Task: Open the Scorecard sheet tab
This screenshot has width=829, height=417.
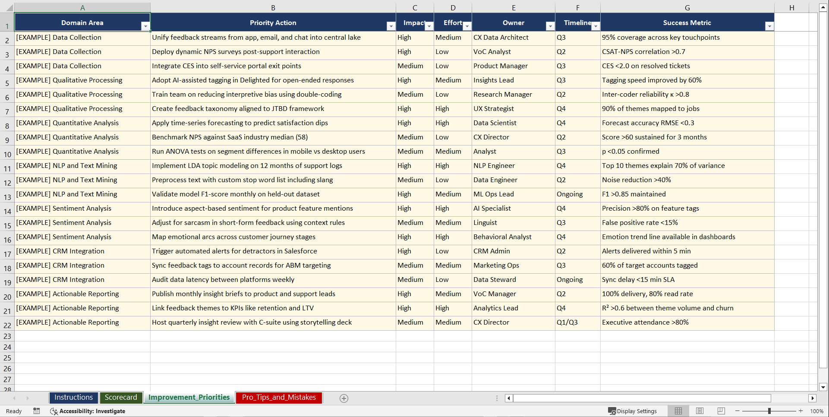Action: (x=121, y=398)
